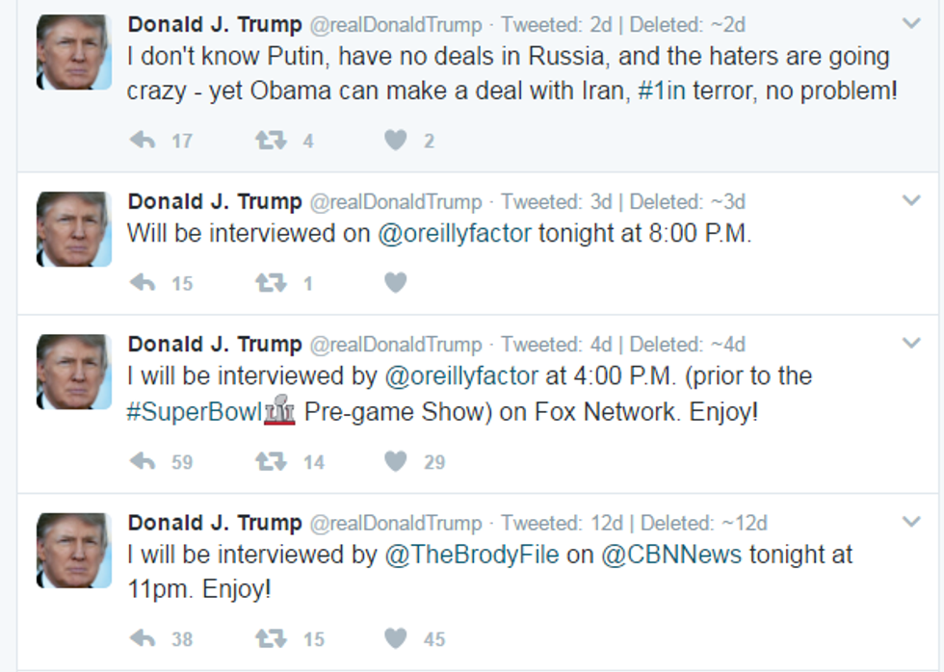
Task: Open options chevron on the Putin tweet
Action: click(x=911, y=23)
